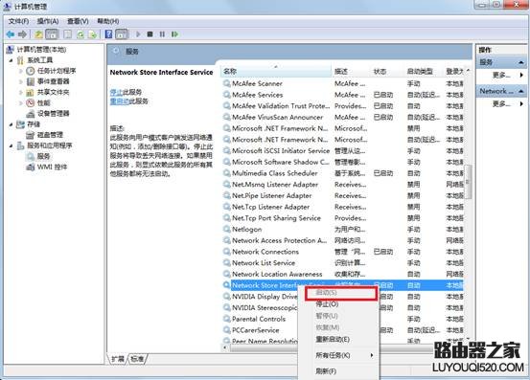Click the vertical scrollbar of services list
The width and height of the screenshot is (530, 380).
coord(468,182)
